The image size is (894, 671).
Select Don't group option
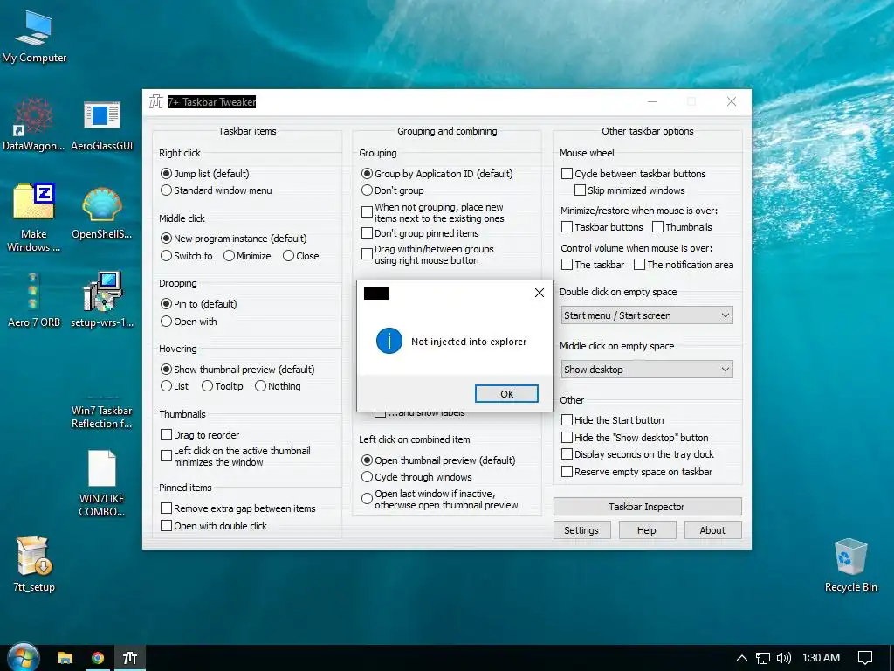click(x=393, y=190)
